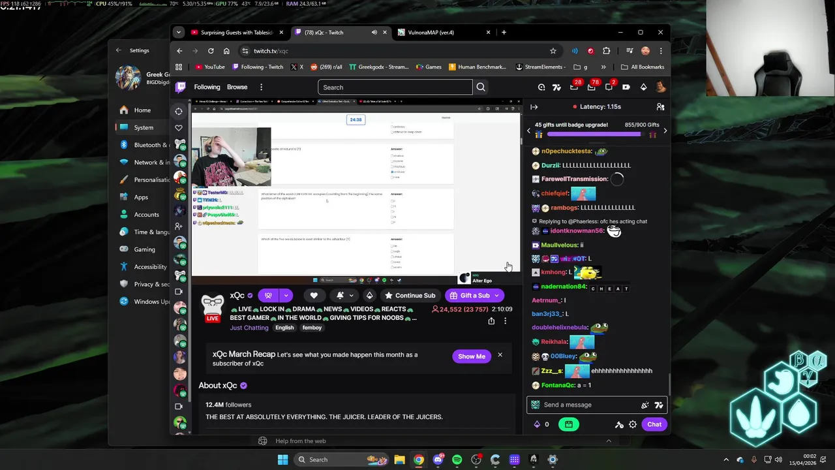Open the Twitch home logo

click(x=181, y=87)
